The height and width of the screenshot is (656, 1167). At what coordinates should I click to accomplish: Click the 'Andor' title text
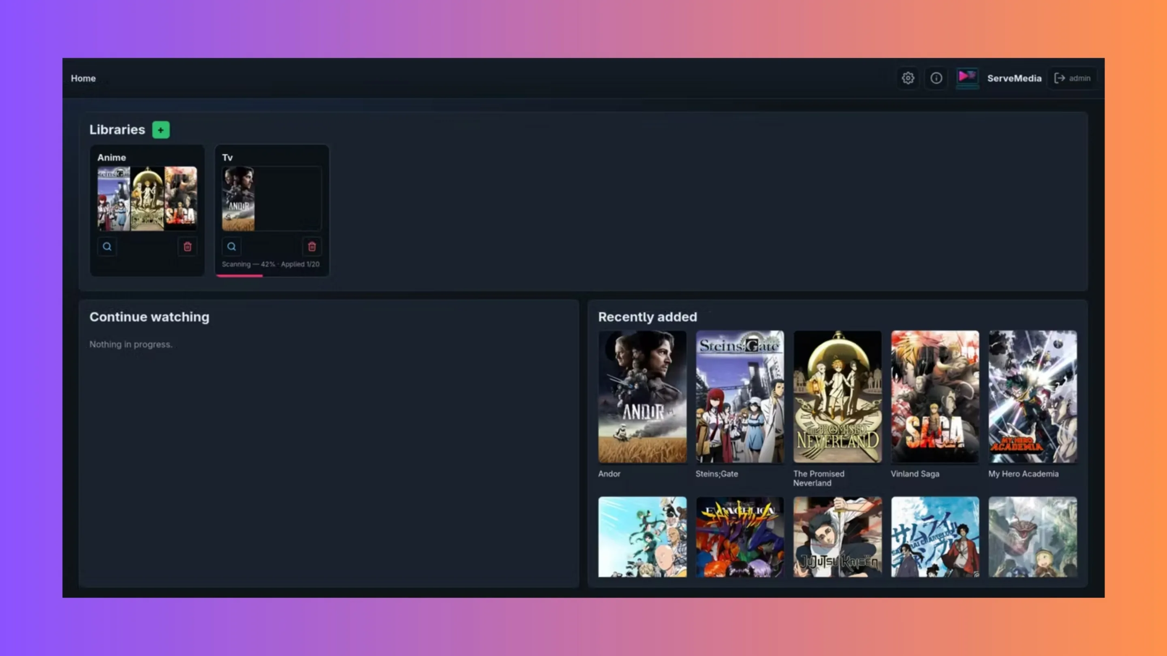[609, 473]
